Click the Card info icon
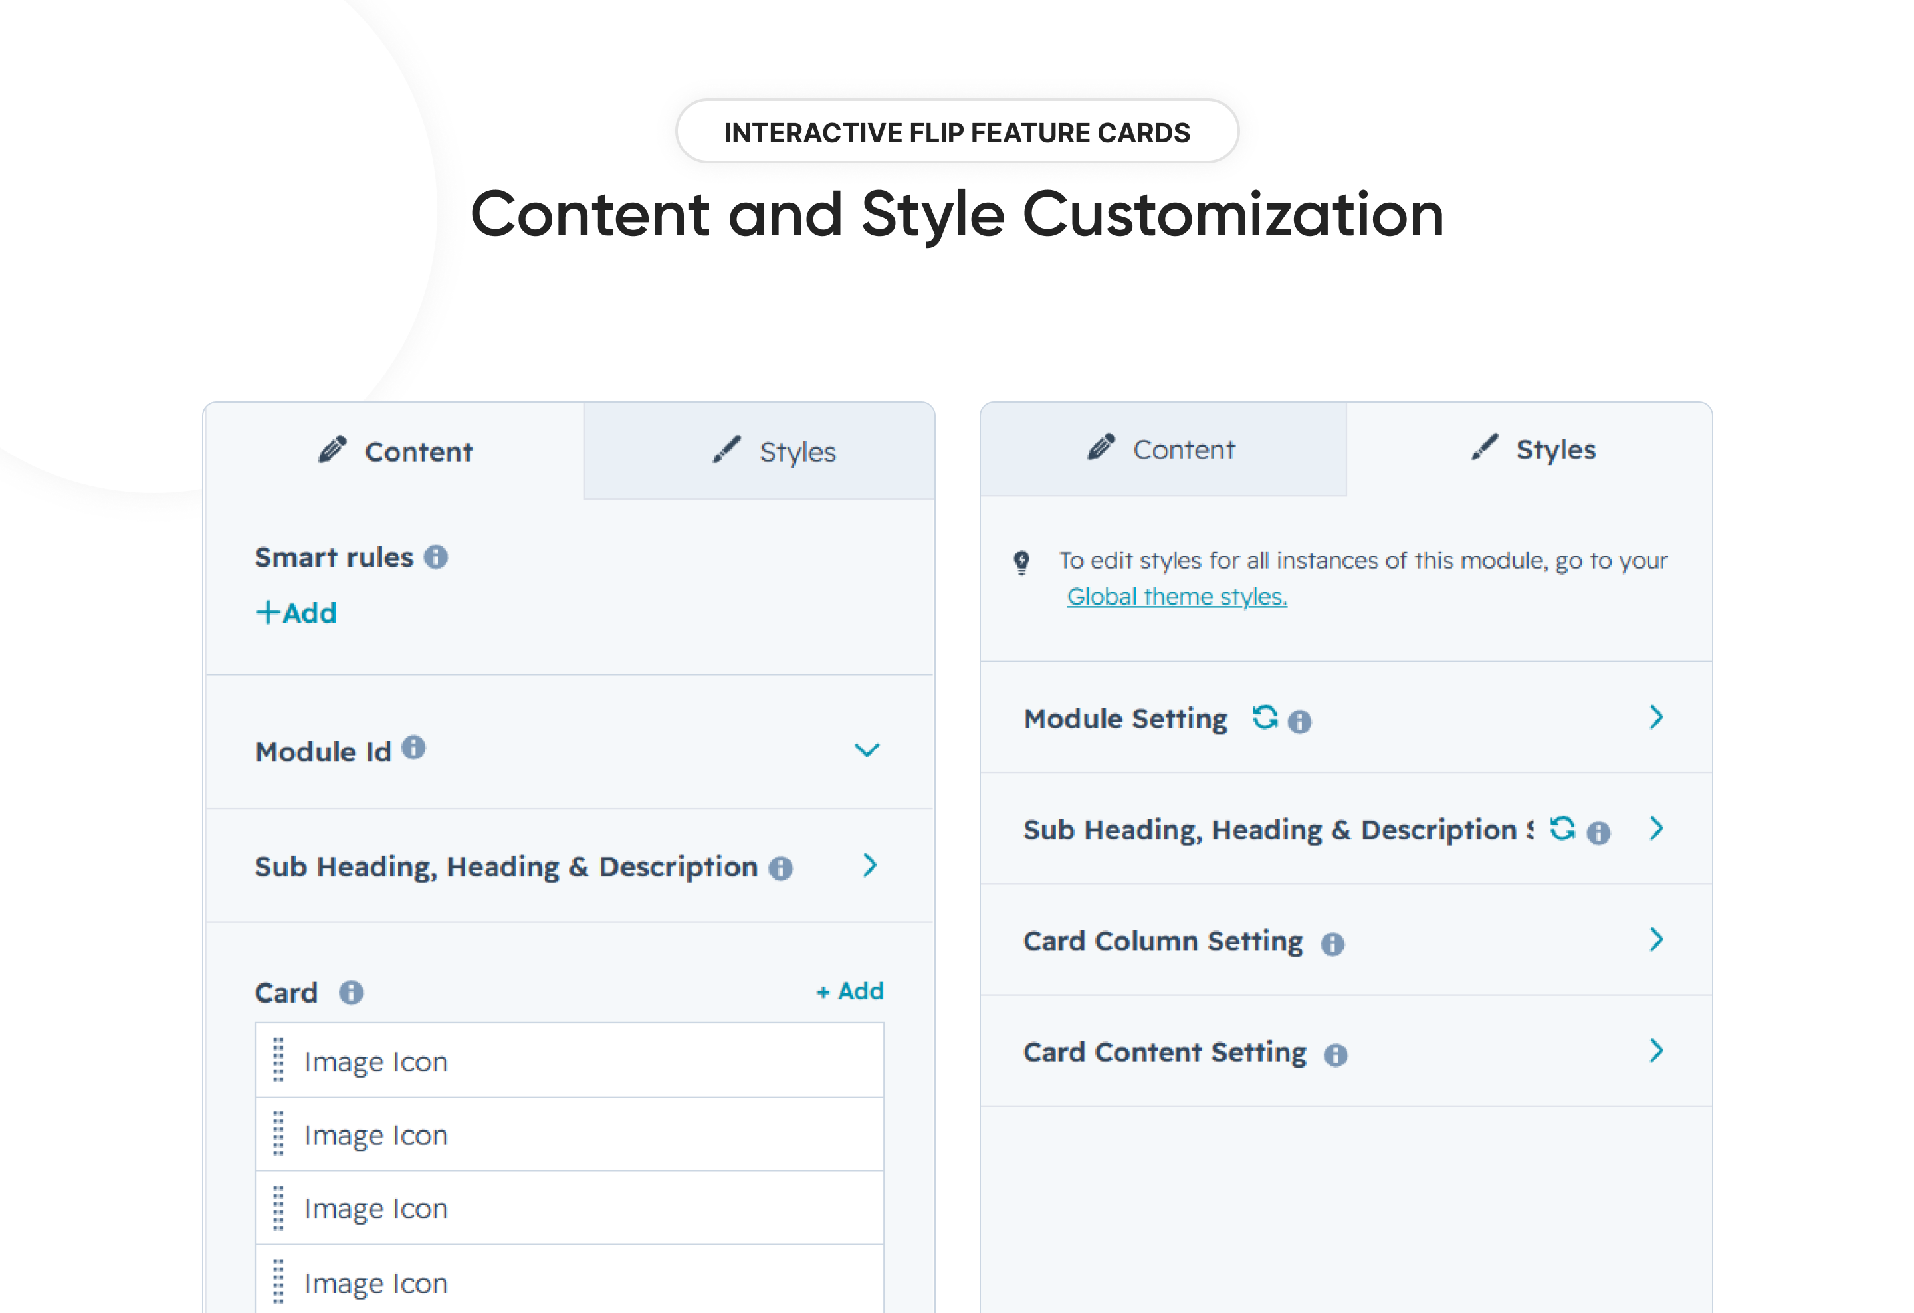This screenshot has height=1313, width=1914. pyautogui.click(x=351, y=993)
